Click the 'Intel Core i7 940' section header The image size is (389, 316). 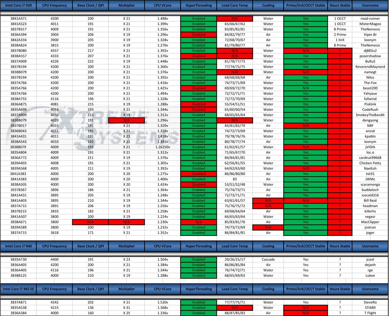point(18,246)
